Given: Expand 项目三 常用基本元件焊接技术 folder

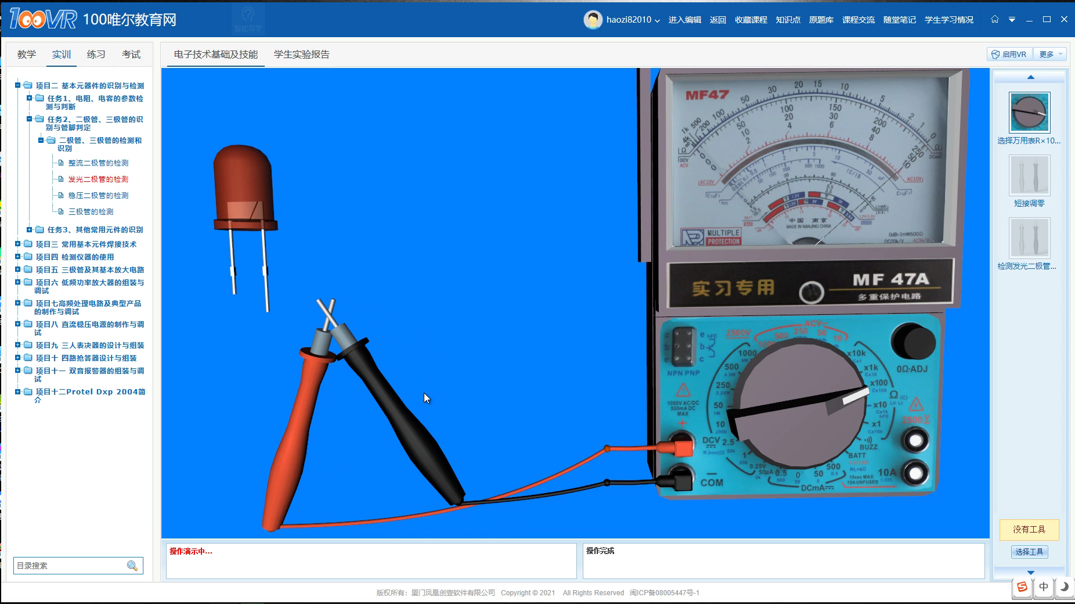Looking at the screenshot, I should [18, 244].
